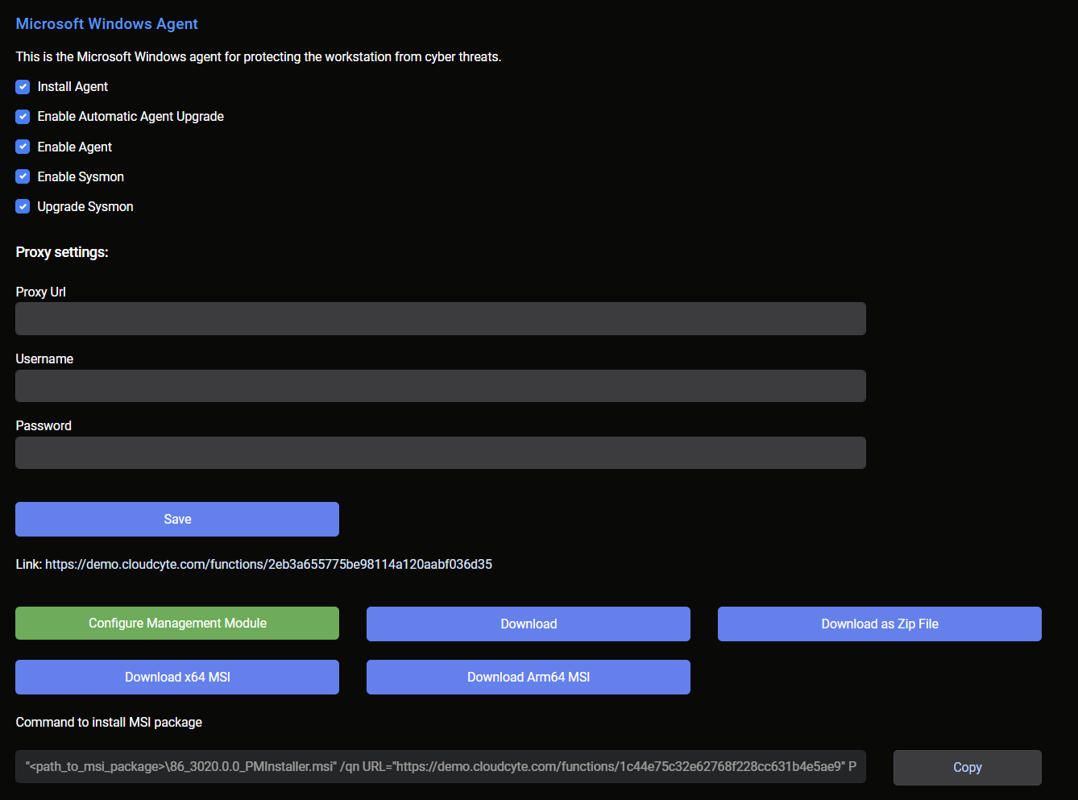Click the plain Download button

click(x=529, y=624)
